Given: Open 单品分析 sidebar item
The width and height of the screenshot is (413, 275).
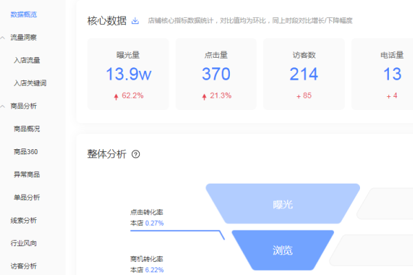Looking at the screenshot, I should (27, 197).
